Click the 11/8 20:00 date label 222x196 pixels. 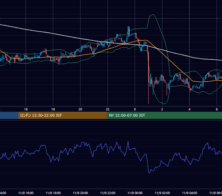point(80,193)
